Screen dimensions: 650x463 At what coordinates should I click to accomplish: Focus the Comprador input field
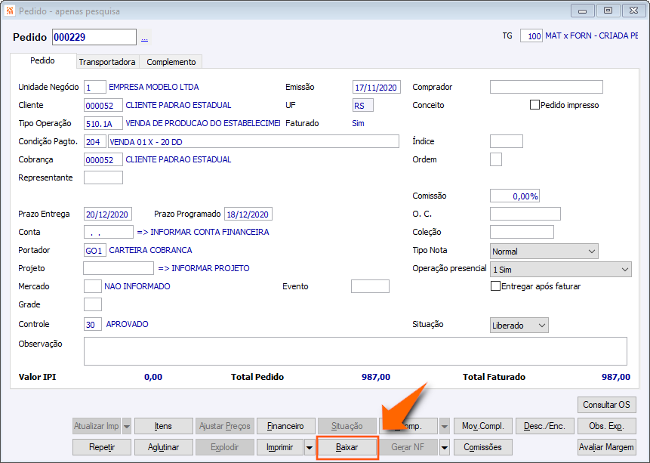tap(547, 87)
